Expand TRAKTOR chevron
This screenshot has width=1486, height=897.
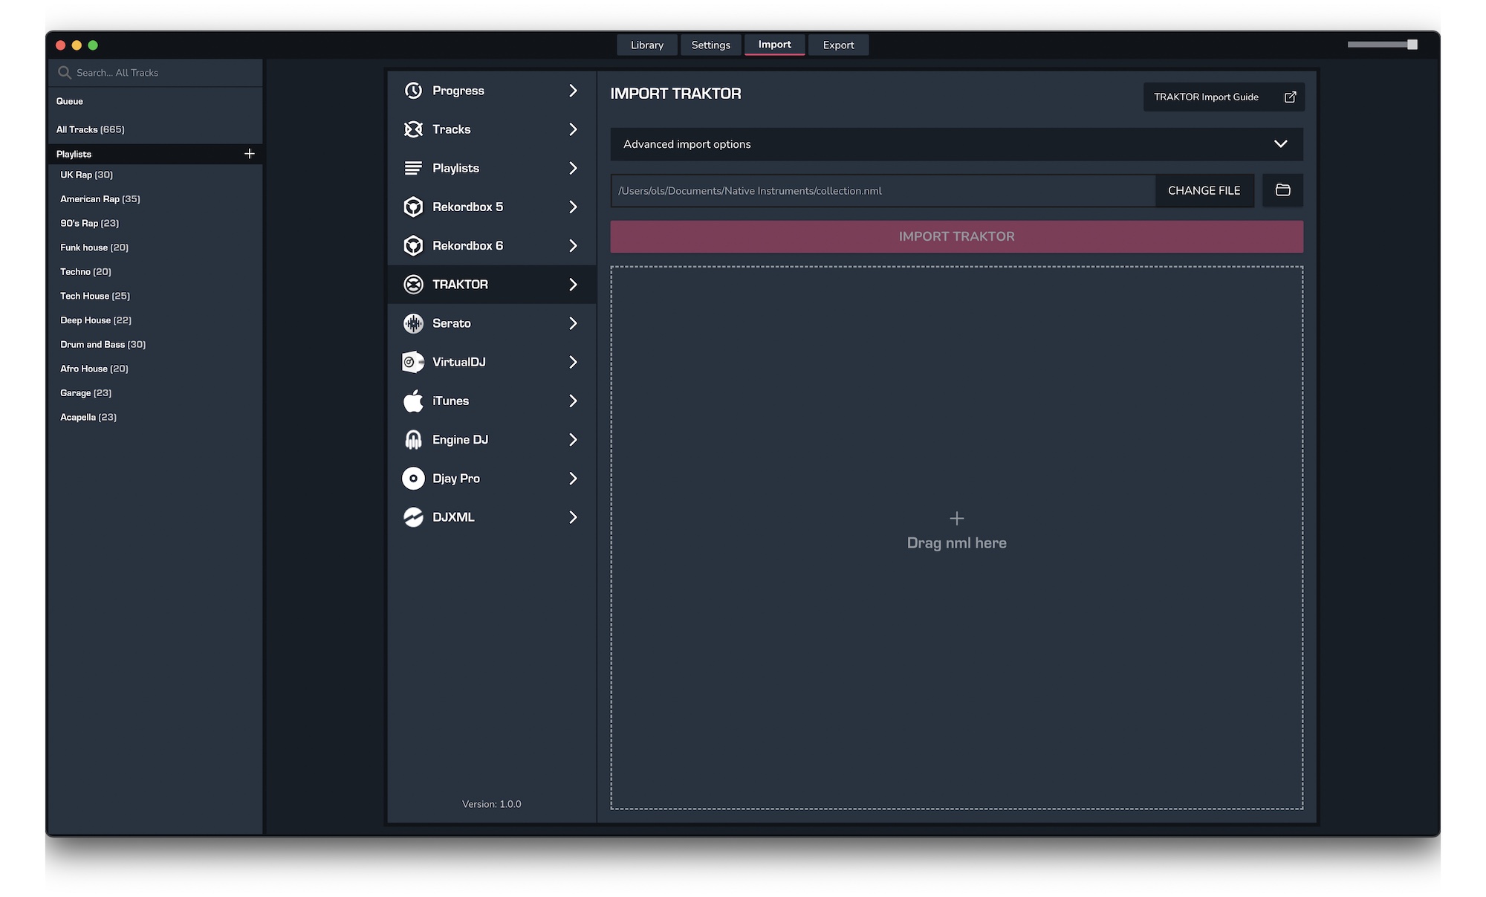(x=573, y=285)
